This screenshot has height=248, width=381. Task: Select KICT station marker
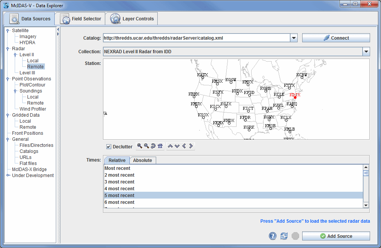click(x=248, y=111)
